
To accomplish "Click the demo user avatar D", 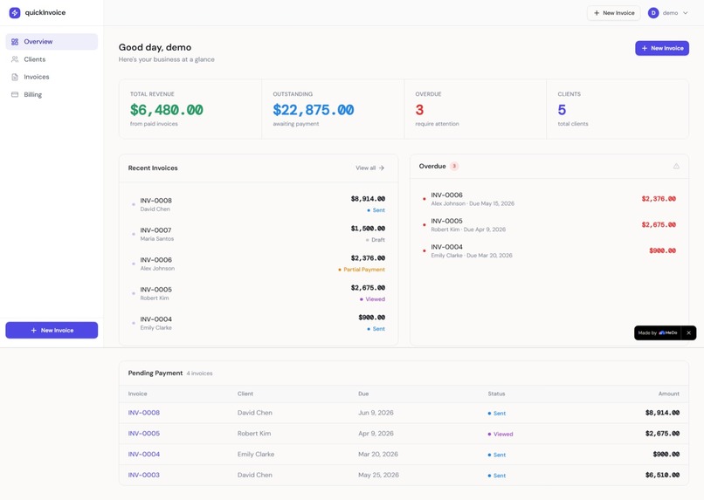I will [653, 13].
